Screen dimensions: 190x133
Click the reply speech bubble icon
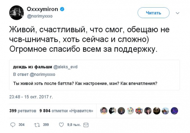13,125
